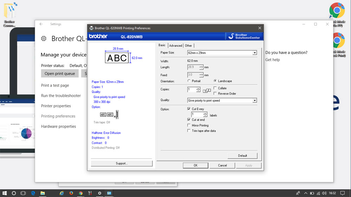Viewport: 351px width, 197px height.
Task: Launch Firefox from the taskbar
Action: tap(71, 193)
